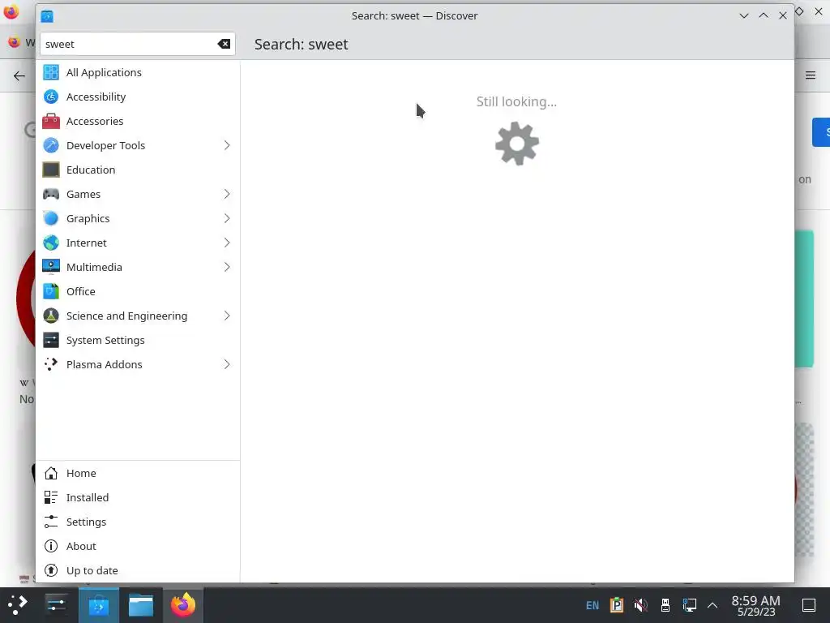Expand the Internet subcategories
This screenshot has height=623, width=830.
(x=227, y=243)
